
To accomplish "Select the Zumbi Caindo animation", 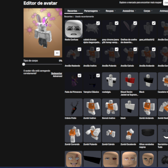I will point(111,134).
